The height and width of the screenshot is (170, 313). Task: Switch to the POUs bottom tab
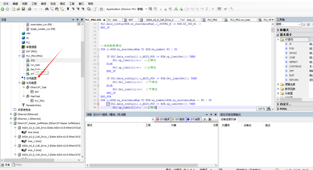click(x=17, y=165)
